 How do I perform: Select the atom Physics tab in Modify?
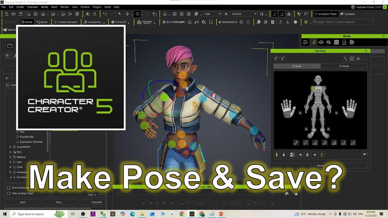click(x=352, y=42)
